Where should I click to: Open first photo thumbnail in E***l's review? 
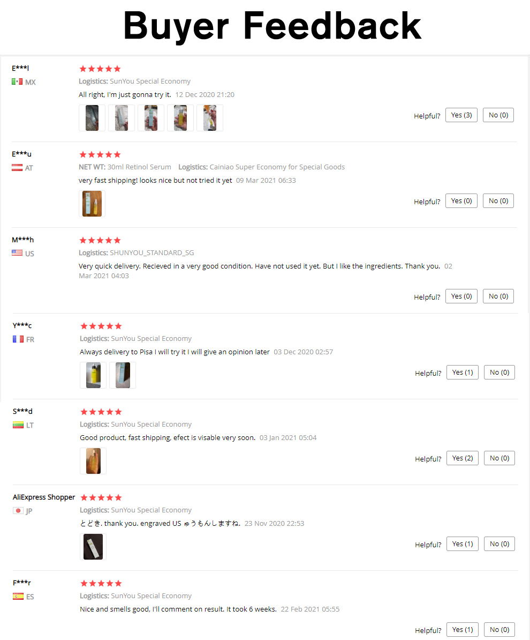[92, 118]
